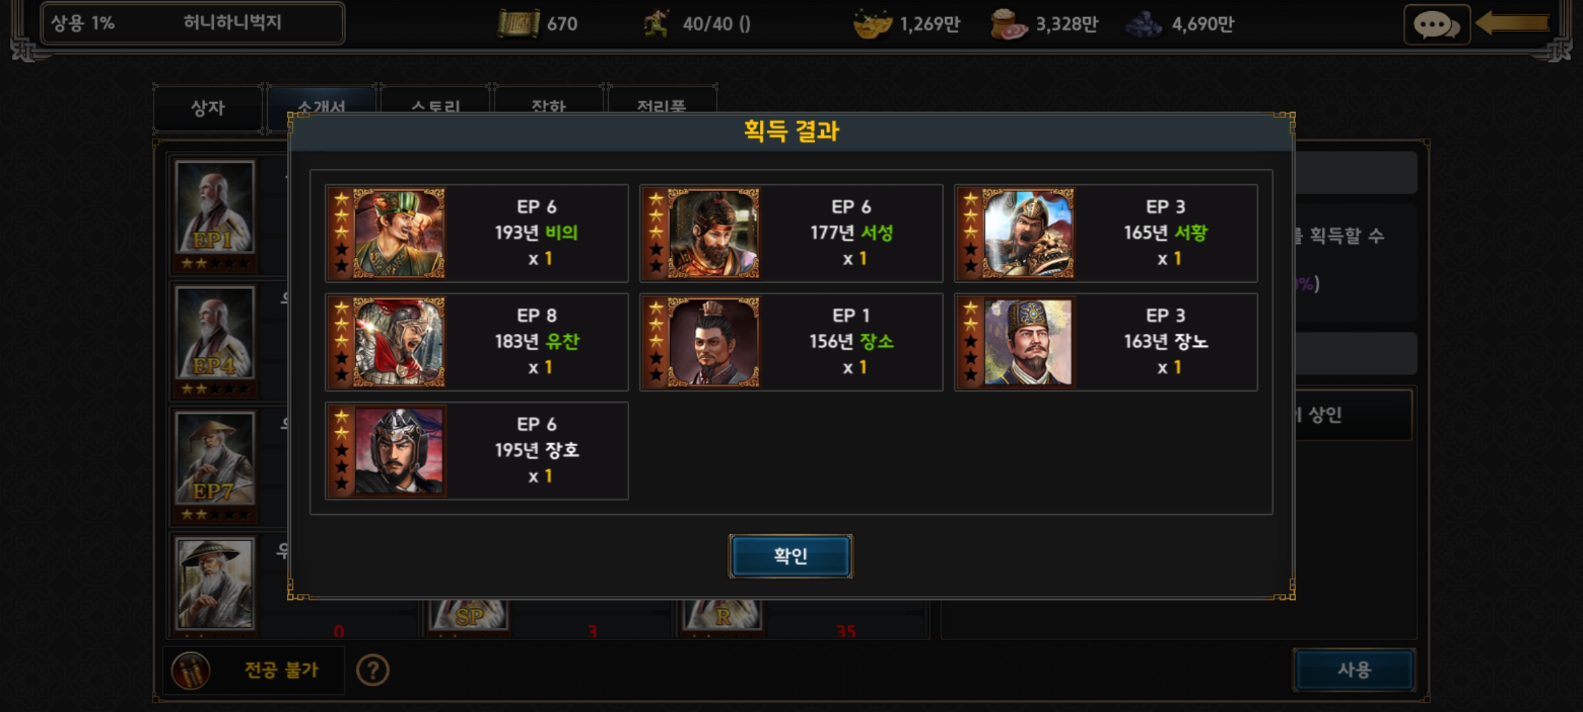Click the scroll item count icon
This screenshot has height=712, width=1583.
click(518, 24)
